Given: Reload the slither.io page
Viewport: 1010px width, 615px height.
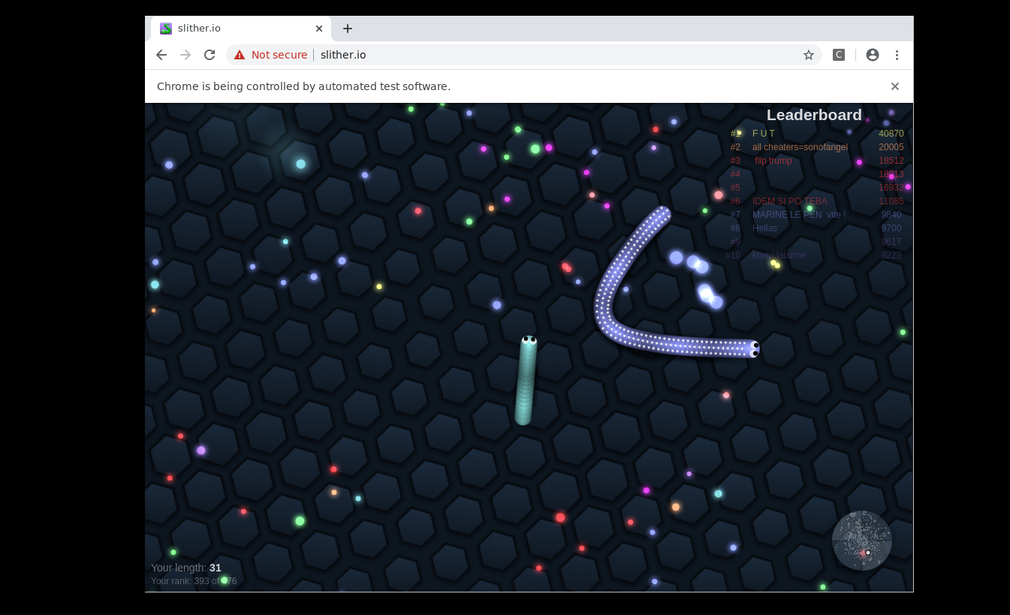Looking at the screenshot, I should (210, 55).
